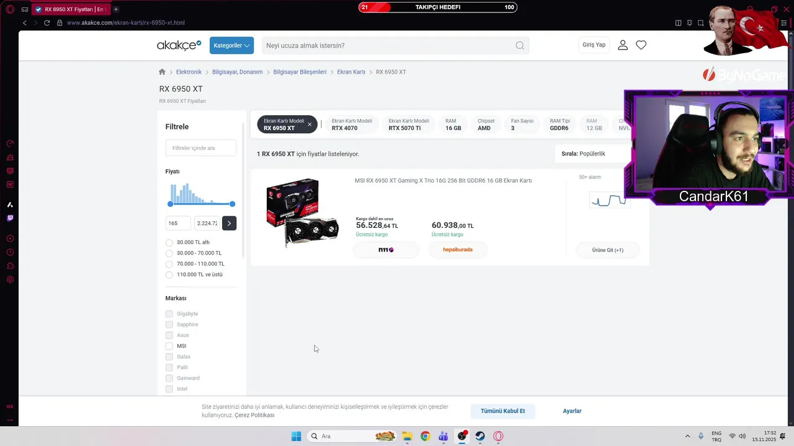The height and width of the screenshot is (446, 794).
Task: Click the right price slider handle
Action: [x=233, y=204]
